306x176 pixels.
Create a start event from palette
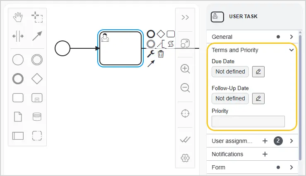pyautogui.click(x=18, y=59)
